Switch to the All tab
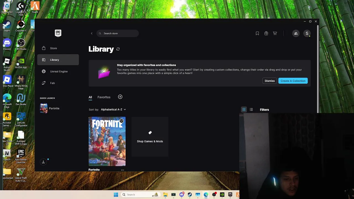This screenshot has width=354, height=199. 90,97
